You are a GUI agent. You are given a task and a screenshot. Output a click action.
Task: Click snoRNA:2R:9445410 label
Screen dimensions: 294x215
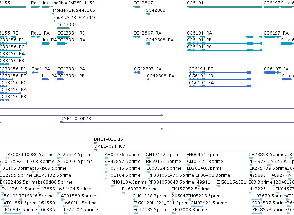click(x=75, y=17)
